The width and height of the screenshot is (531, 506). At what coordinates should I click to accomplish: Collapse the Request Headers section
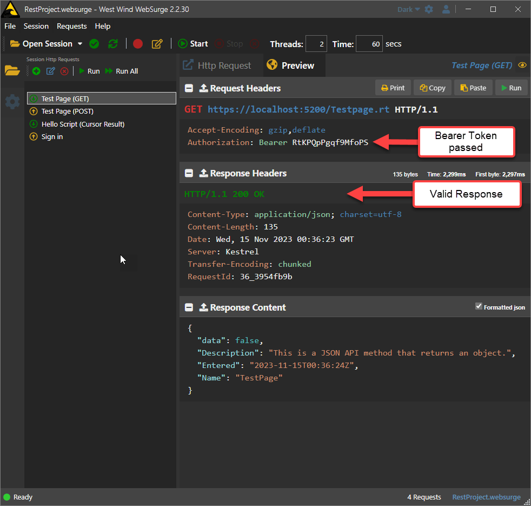pyautogui.click(x=189, y=88)
